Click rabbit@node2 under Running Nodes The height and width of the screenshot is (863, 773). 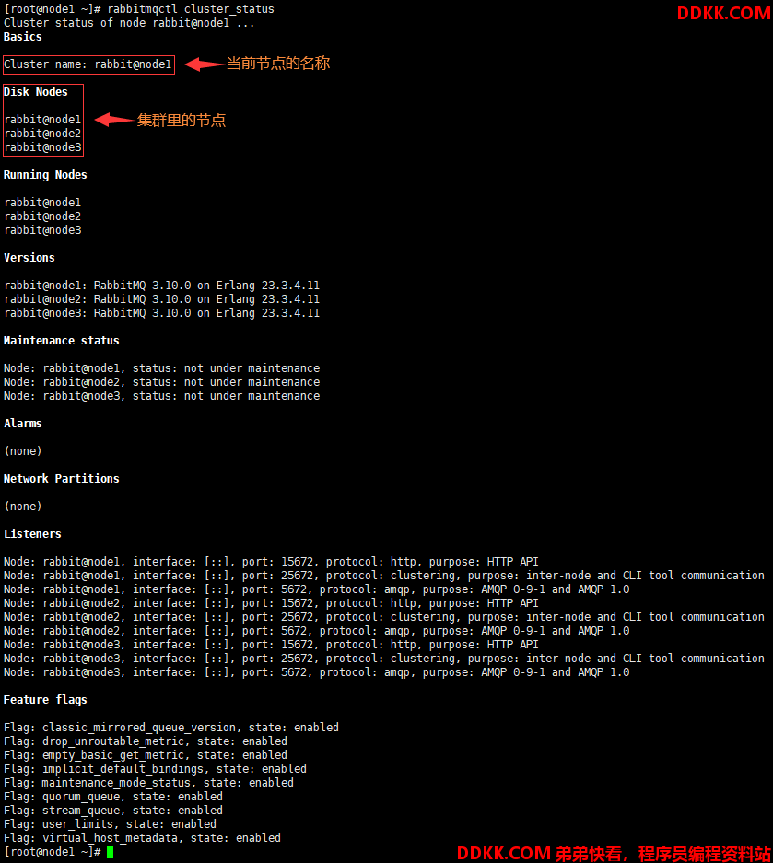click(x=42, y=216)
